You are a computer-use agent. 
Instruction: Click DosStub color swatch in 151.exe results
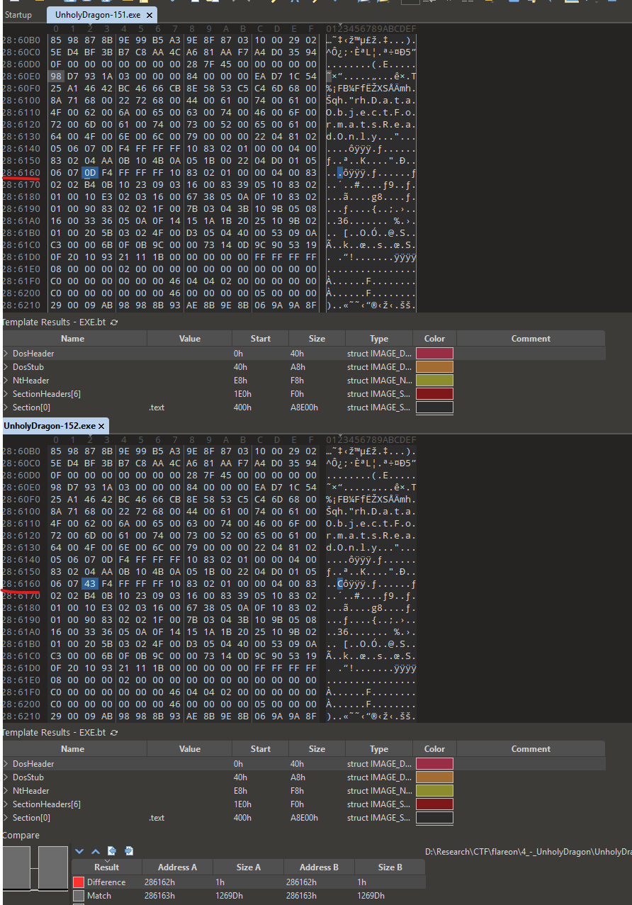coord(434,367)
